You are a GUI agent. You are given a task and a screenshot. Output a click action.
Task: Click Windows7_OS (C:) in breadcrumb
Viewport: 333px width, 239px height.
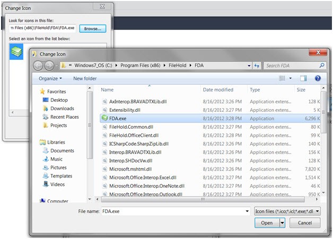click(x=93, y=66)
